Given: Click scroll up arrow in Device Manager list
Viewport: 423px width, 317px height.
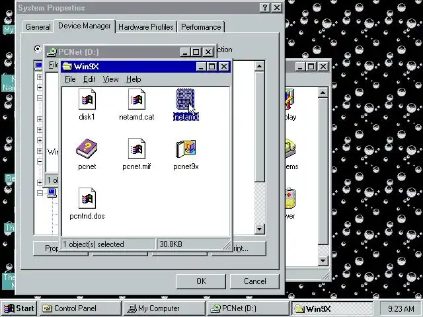Looking at the screenshot, I should [x=259, y=66].
